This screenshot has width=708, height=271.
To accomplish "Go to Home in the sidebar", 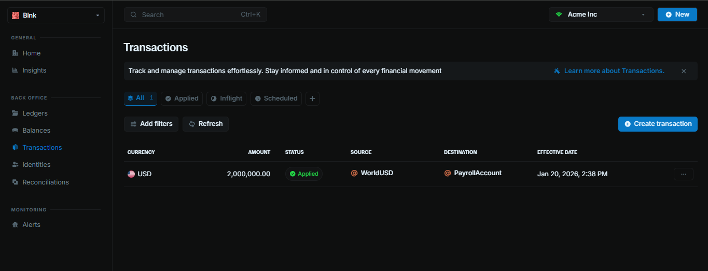I will point(31,53).
